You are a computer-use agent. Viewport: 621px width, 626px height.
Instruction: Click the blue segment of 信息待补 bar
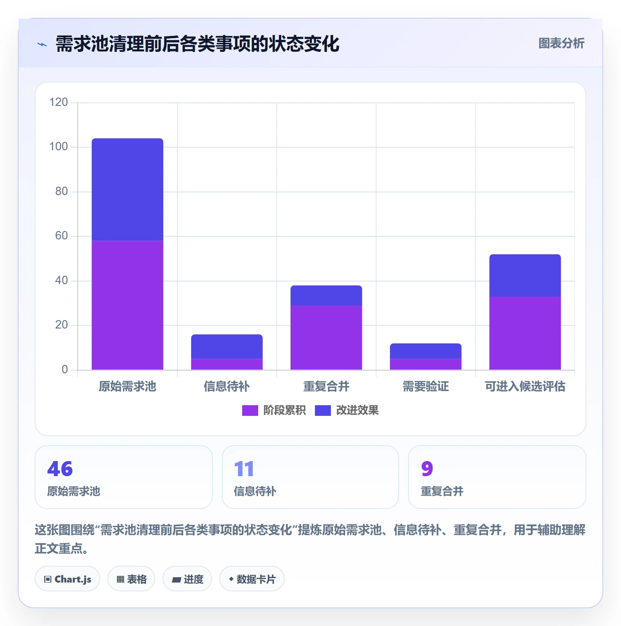tap(227, 346)
